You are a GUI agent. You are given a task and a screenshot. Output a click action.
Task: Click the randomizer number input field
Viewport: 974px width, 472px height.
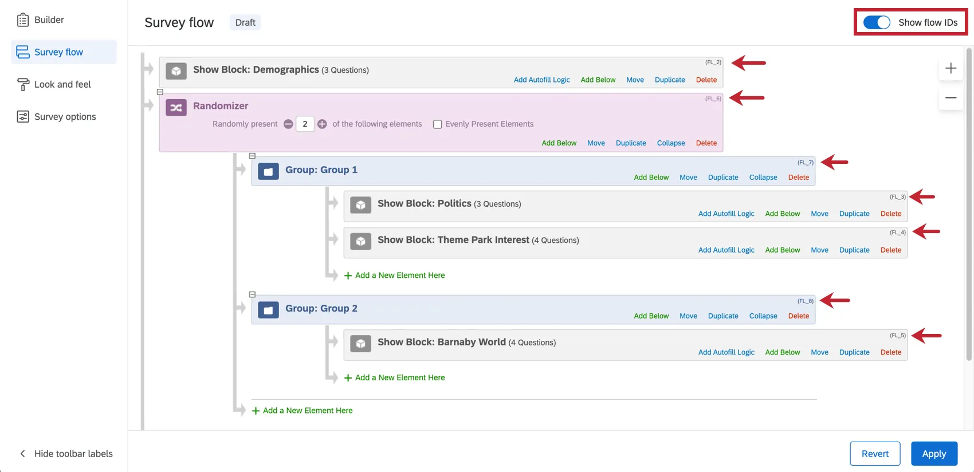pyautogui.click(x=305, y=124)
